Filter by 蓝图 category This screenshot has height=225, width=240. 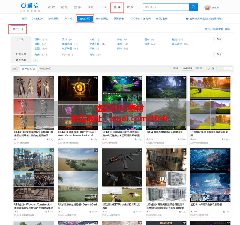tap(37, 48)
